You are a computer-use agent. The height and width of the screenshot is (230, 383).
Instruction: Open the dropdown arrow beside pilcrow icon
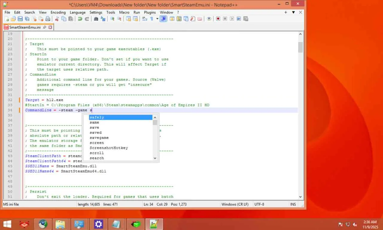pos(157,19)
